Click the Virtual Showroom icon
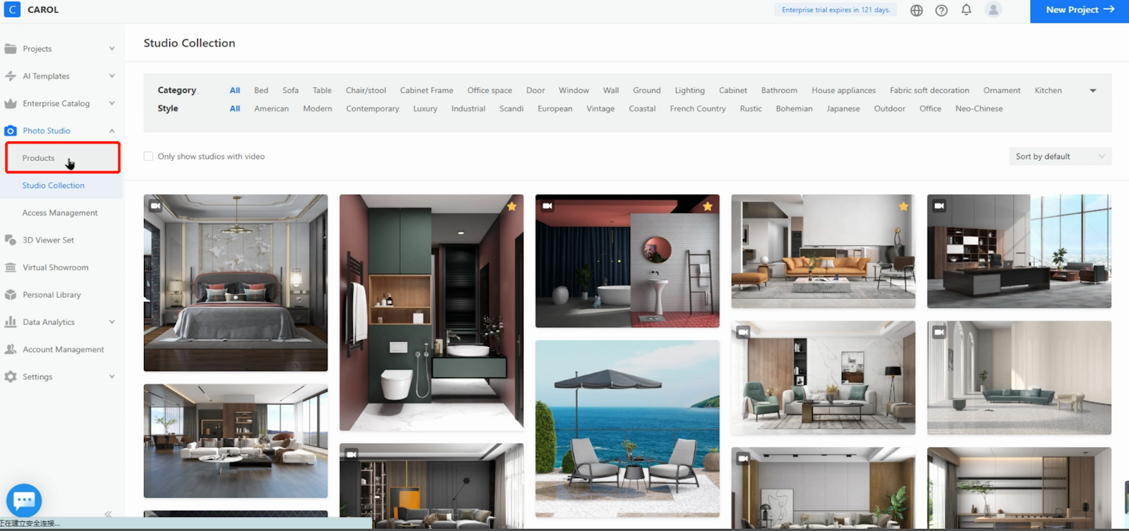Viewport: 1129px width, 531px height. coord(11,268)
